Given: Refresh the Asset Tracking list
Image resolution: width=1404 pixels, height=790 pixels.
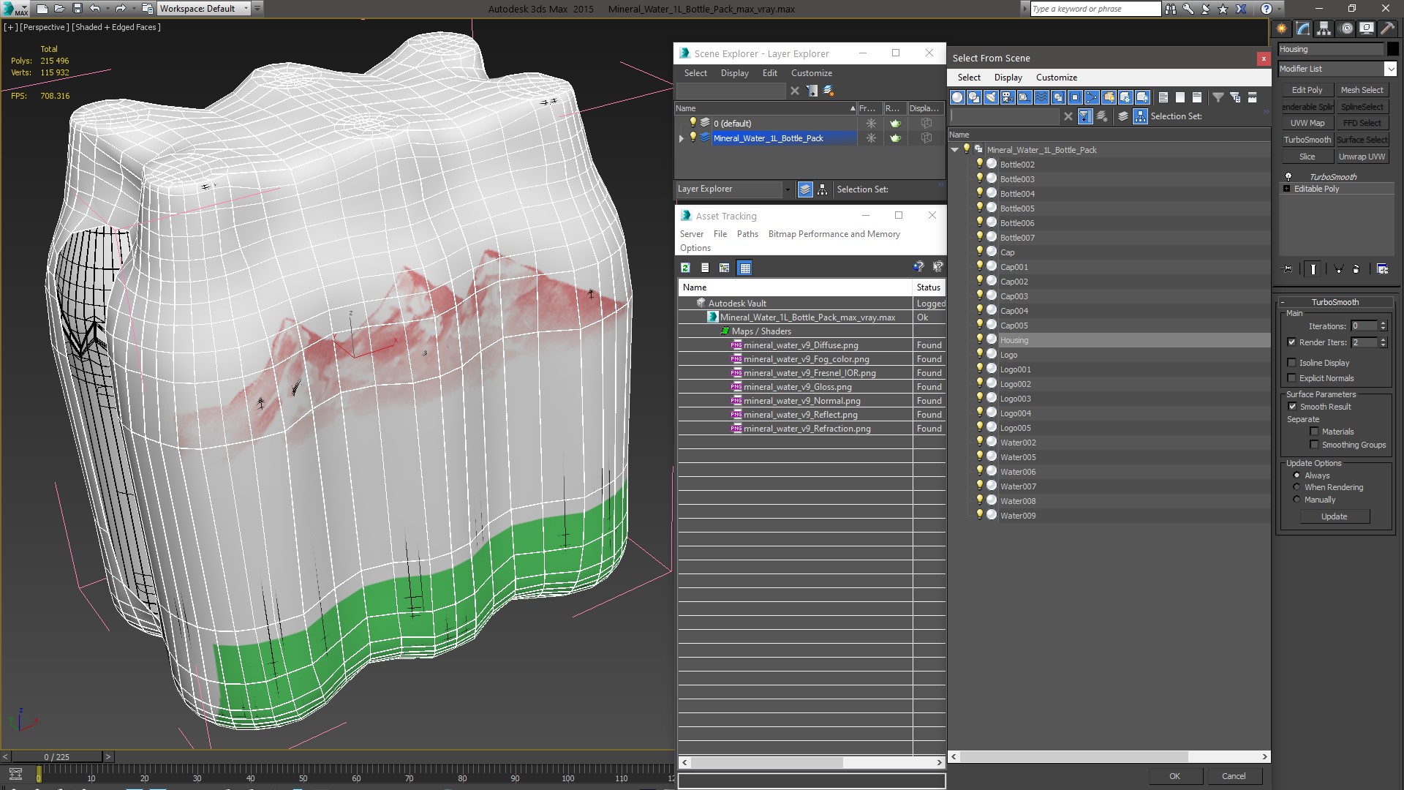Looking at the screenshot, I should coord(685,268).
